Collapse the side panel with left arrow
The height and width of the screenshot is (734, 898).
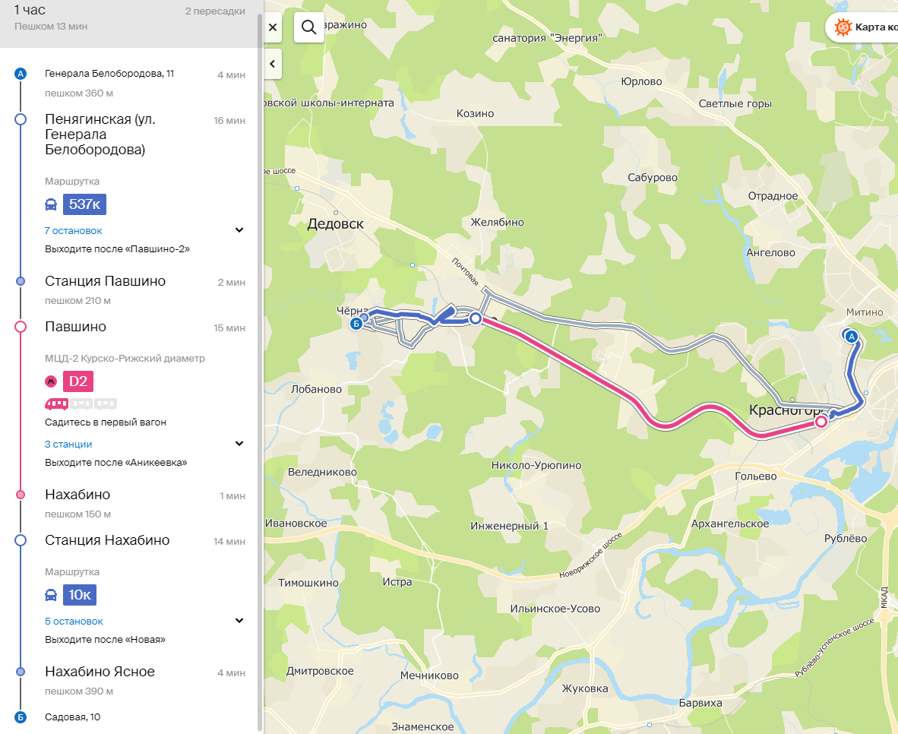click(x=273, y=64)
